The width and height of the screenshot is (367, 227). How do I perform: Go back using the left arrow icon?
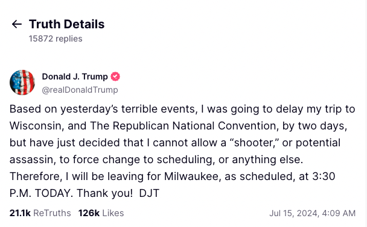[x=17, y=24]
